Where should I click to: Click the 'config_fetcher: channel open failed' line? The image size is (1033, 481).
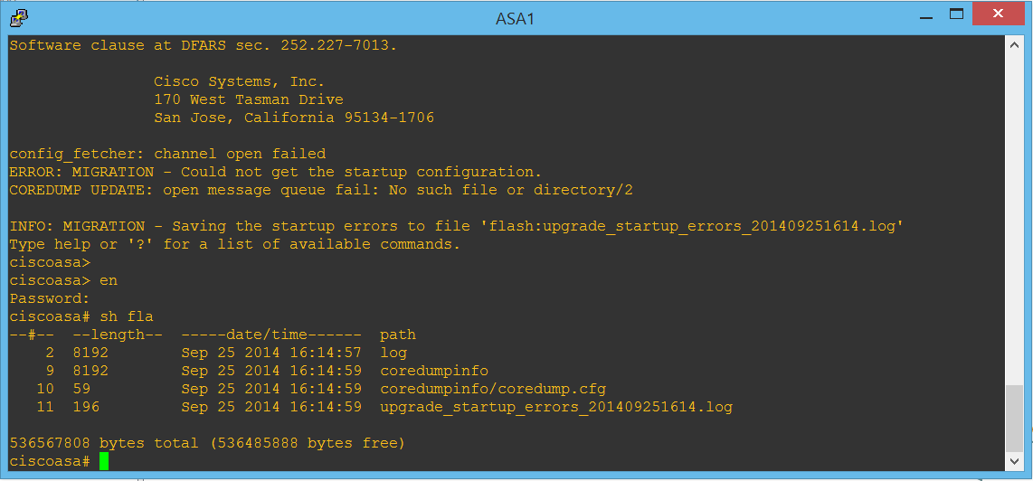pos(166,154)
